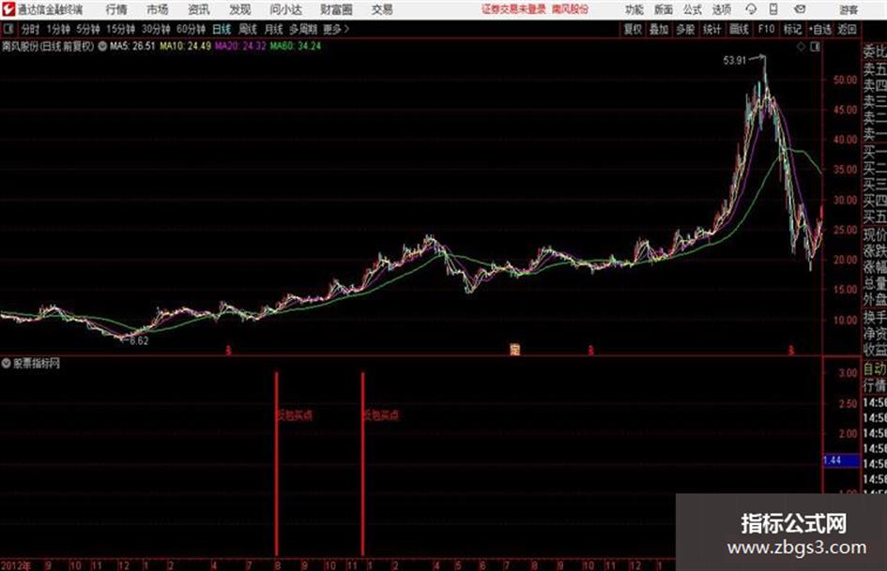Open the 市场 menu
The height and width of the screenshot is (571, 887).
pos(158,9)
